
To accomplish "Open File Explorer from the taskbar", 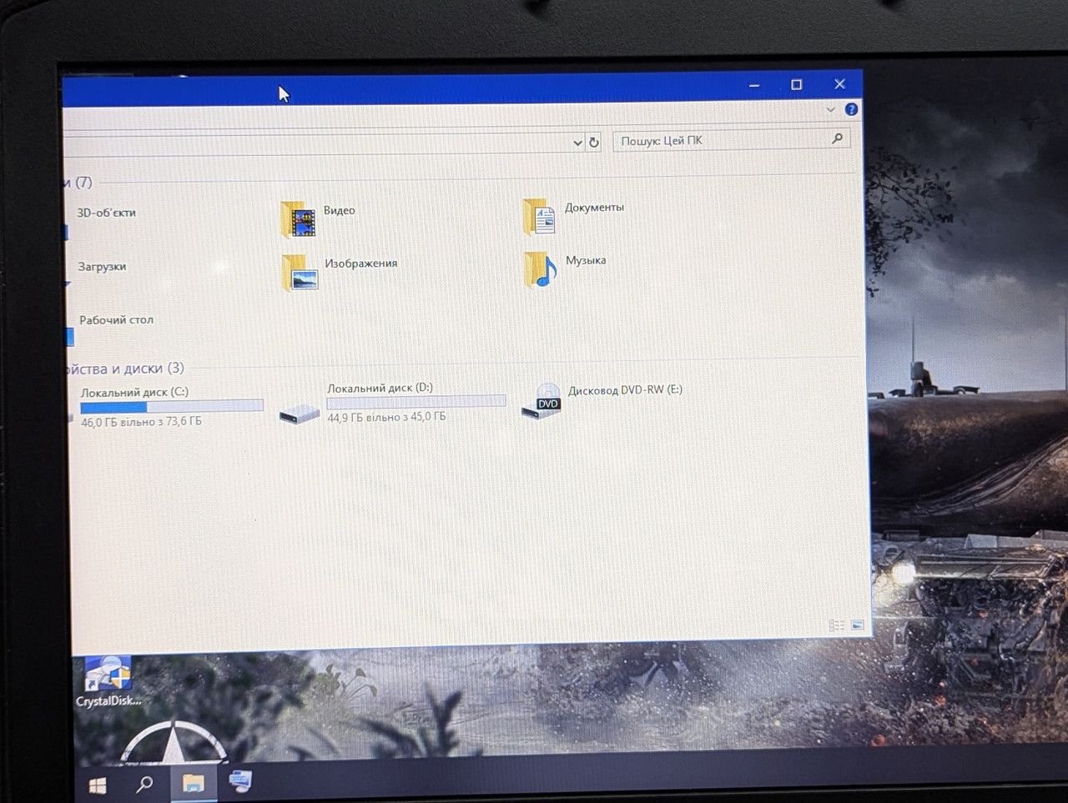I will [x=194, y=783].
